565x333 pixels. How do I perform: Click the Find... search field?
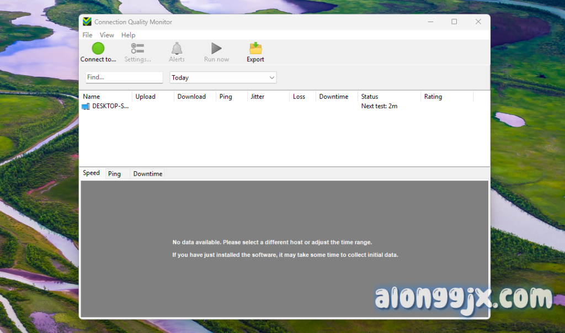124,77
